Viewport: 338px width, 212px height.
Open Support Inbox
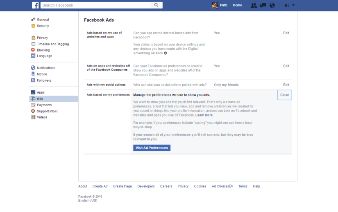pos(47,111)
